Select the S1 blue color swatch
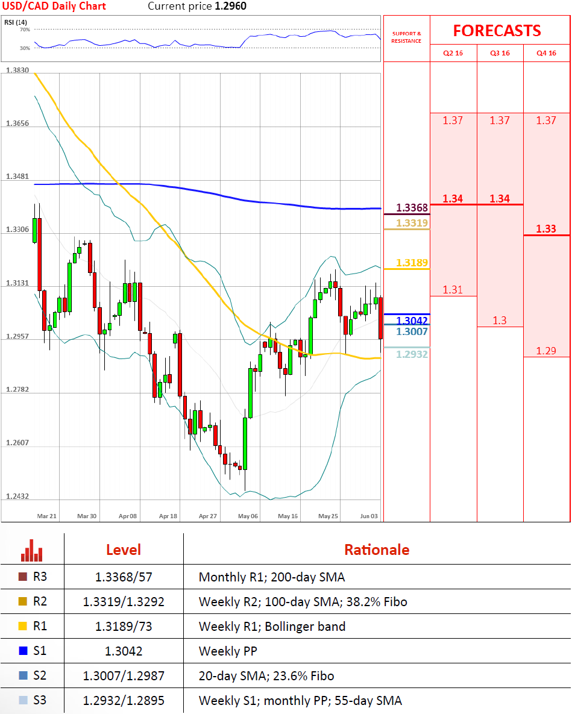The height and width of the screenshot is (714, 572). click(23, 650)
